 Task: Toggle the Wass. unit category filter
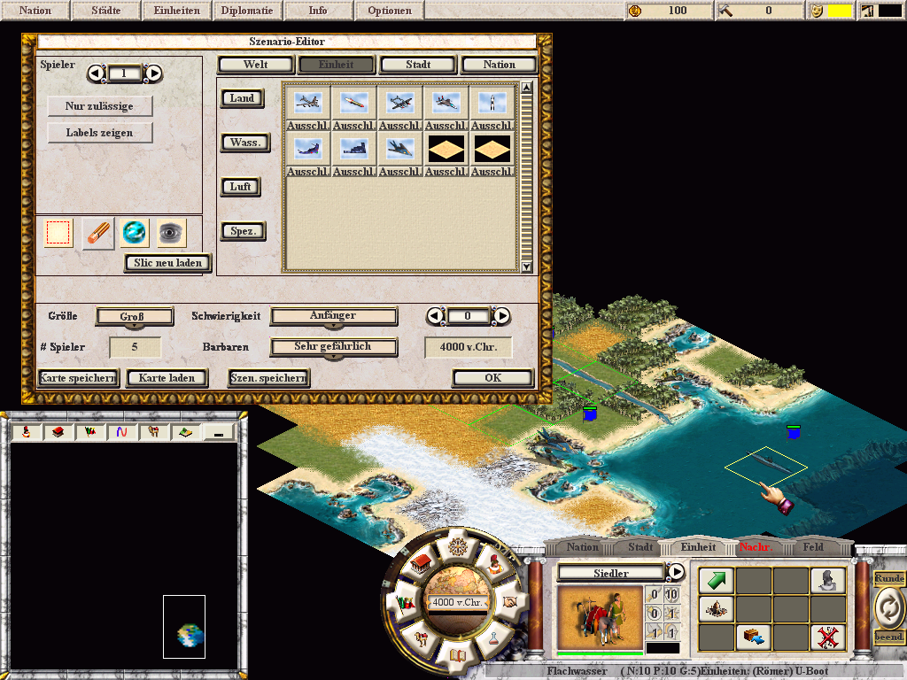point(245,142)
